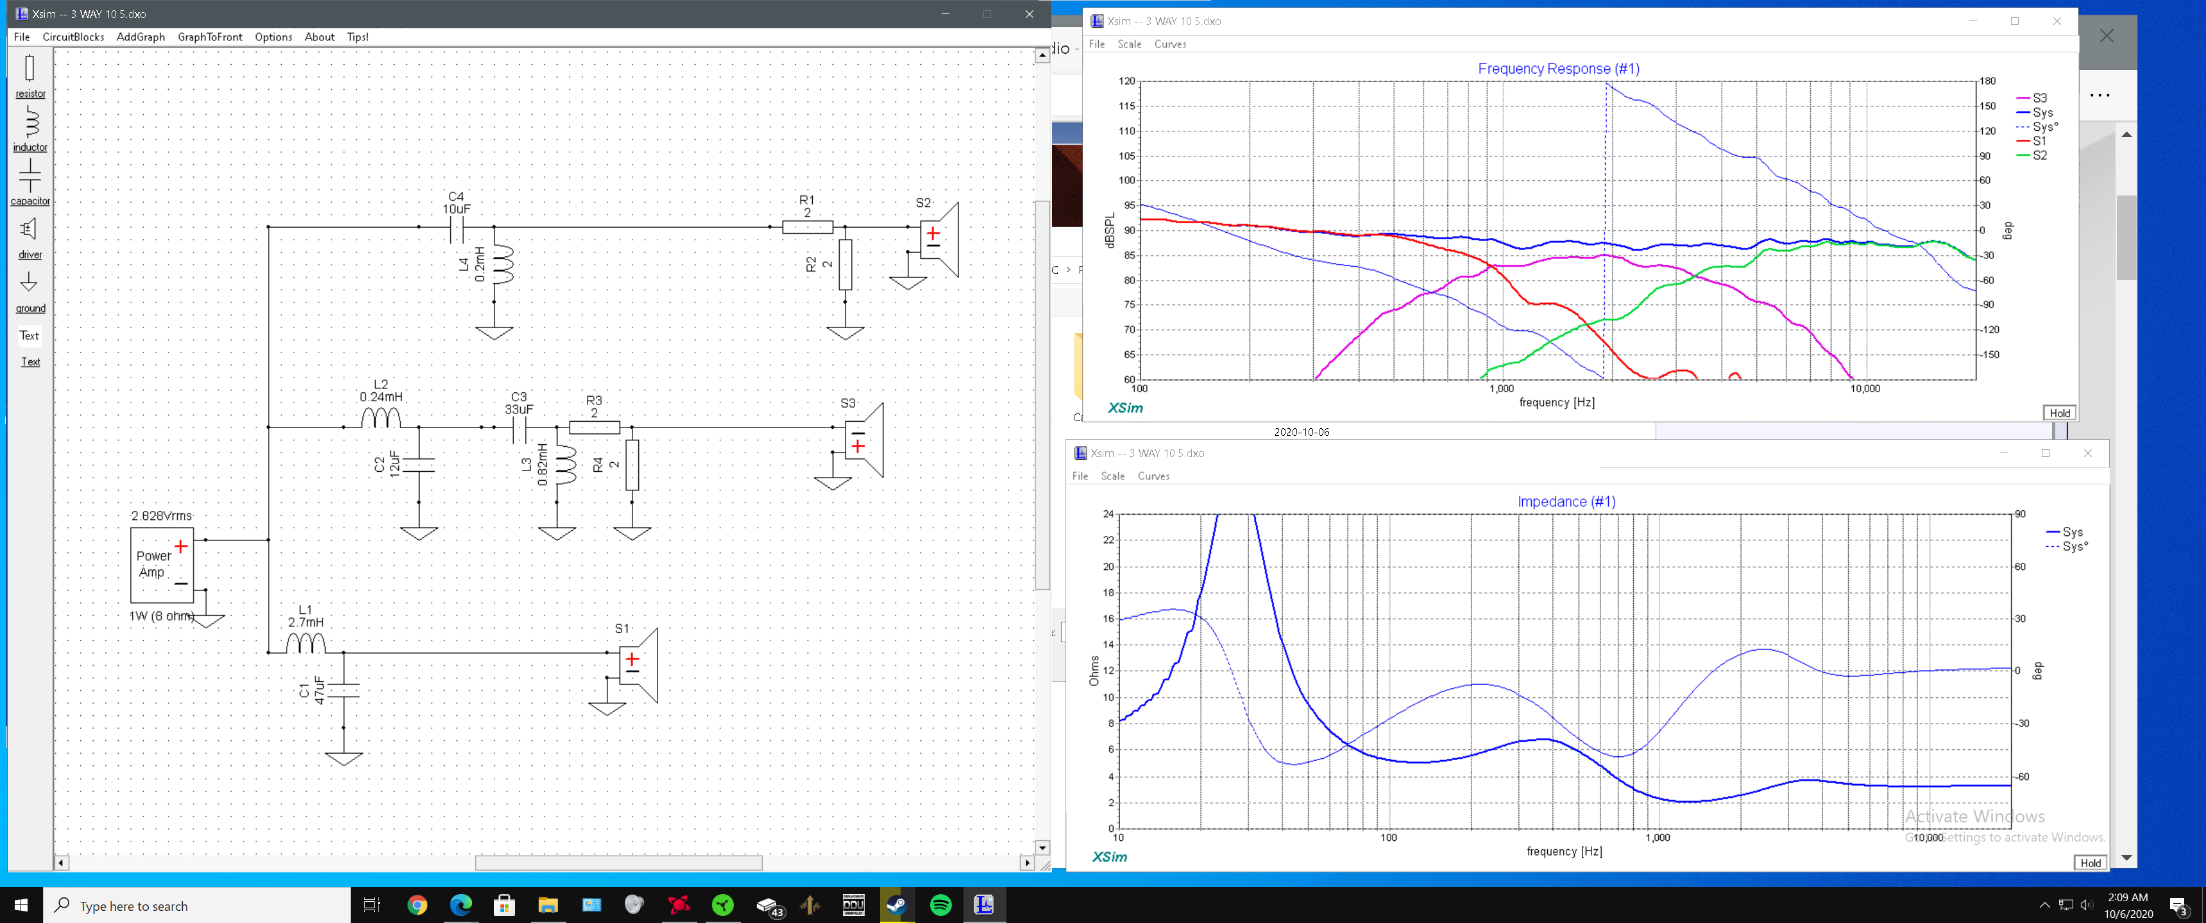
Task: Select inductor L1 2.7mH in schematic
Action: 306,644
